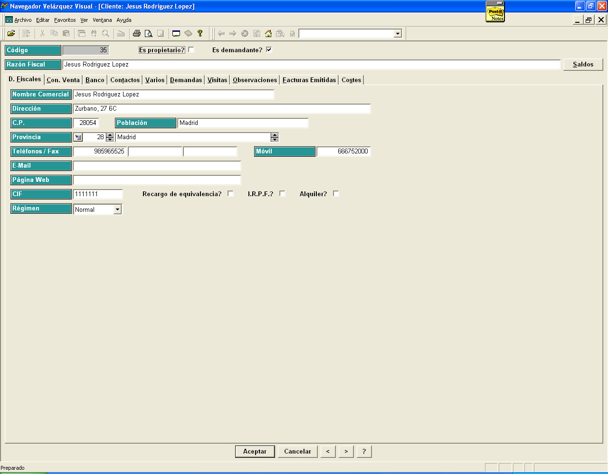The width and height of the screenshot is (608, 474).
Task: Click the home house toolbar icon
Action: (268, 33)
